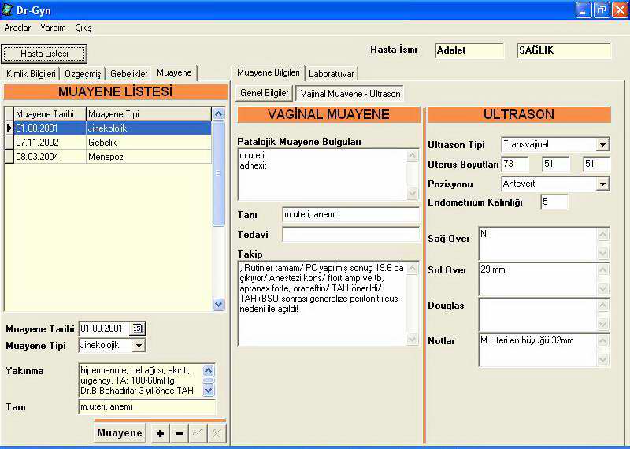Click the minus icon to delete examination
The width and height of the screenshot is (630, 449).
[x=179, y=433]
